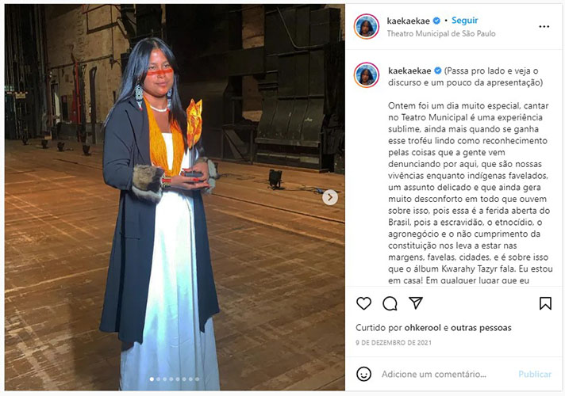Share post using the paper plane icon
Screen dimensions: 565x396
pyautogui.click(x=416, y=303)
